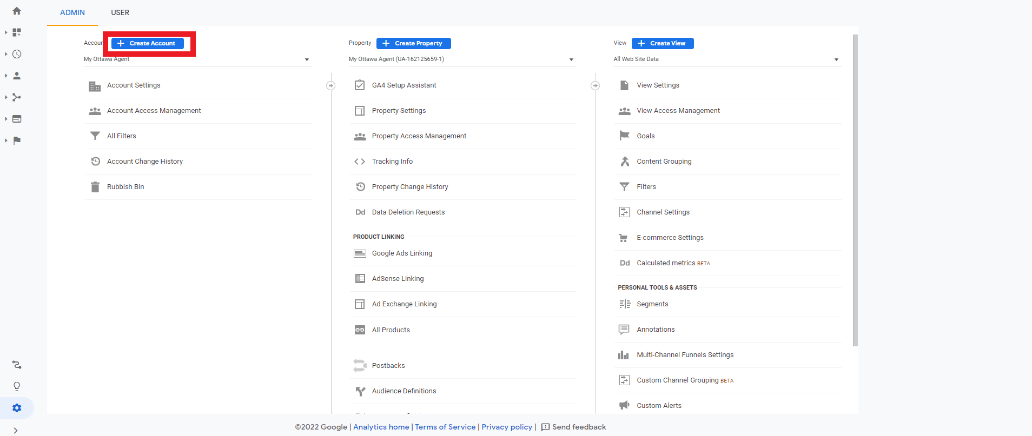Open Google Ads Linking
The image size is (1032, 436).
pos(402,253)
